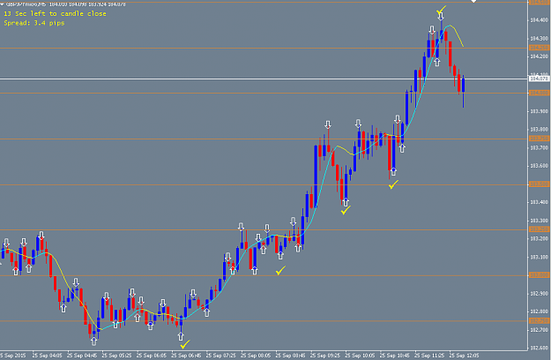The width and height of the screenshot is (551, 360).
Task: Click the 182.700 price scale value
Action: coord(539,330)
